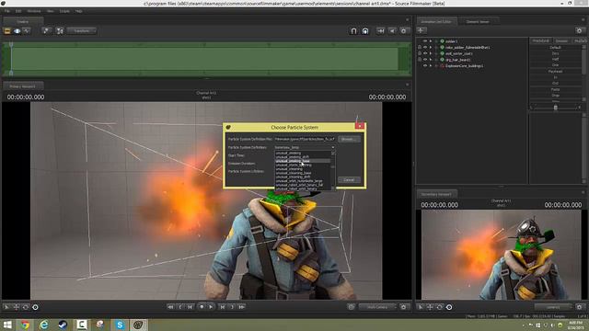Switch to Graph Editor mode icon
This screenshot has width=589, height=331.
click(x=27, y=31)
